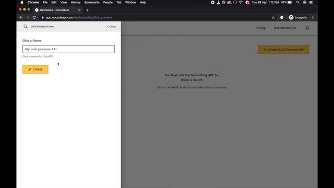Open the History menu

point(76,2)
